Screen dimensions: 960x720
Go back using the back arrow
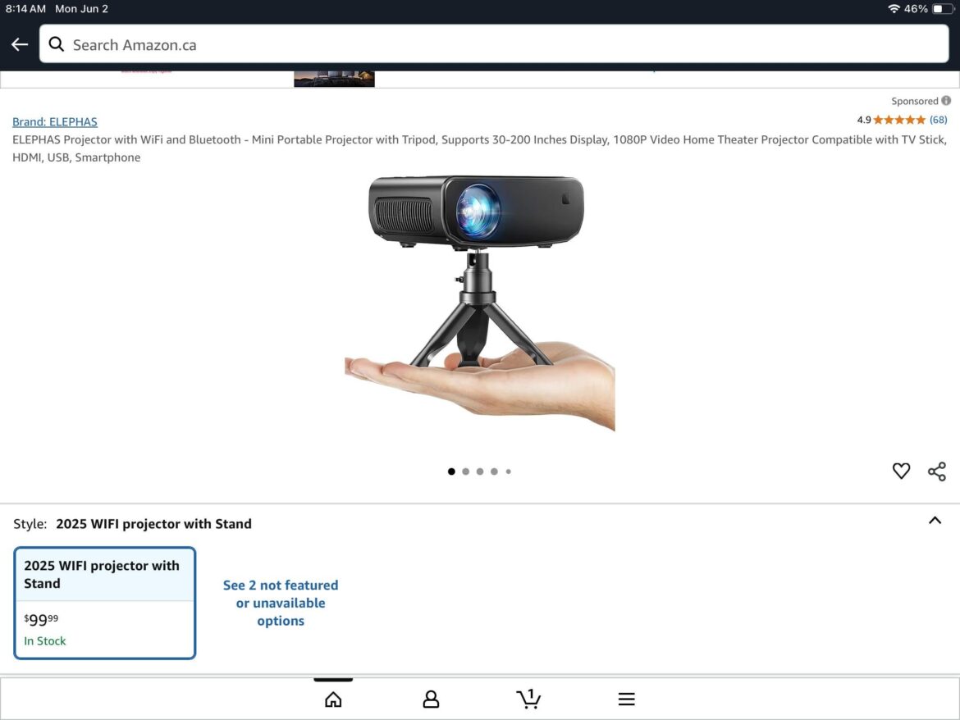(x=19, y=44)
